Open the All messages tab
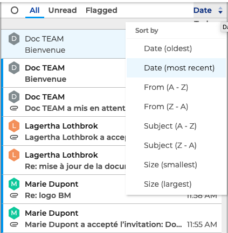 click(x=34, y=10)
